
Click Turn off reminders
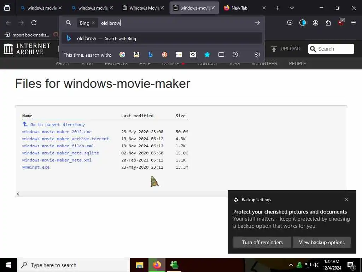[x=262, y=242]
